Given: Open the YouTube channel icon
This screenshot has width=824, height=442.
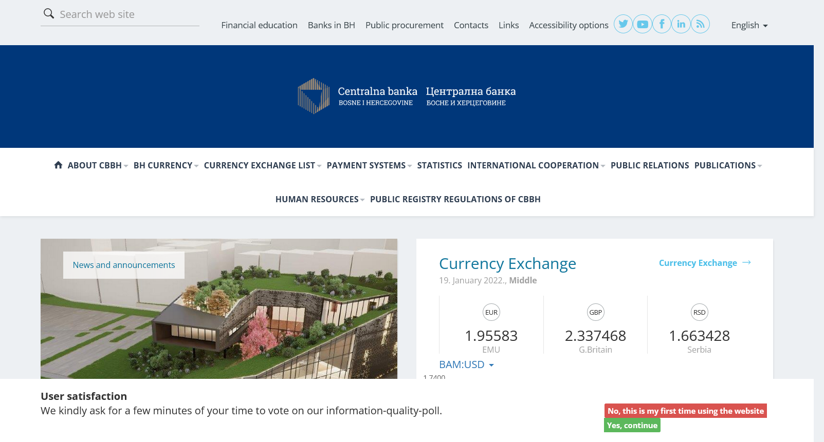Looking at the screenshot, I should (643, 24).
